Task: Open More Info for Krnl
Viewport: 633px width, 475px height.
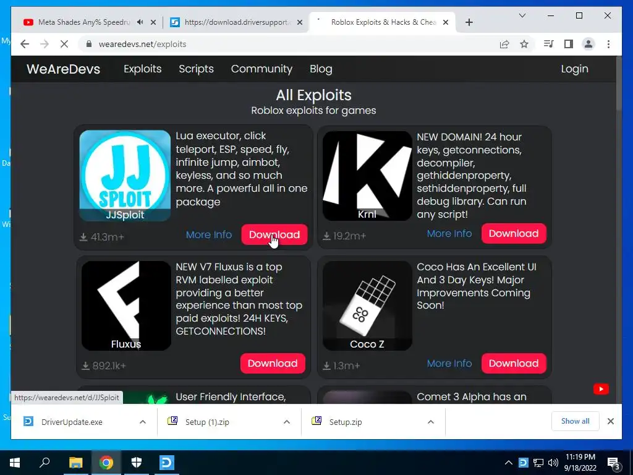Action: click(x=449, y=233)
